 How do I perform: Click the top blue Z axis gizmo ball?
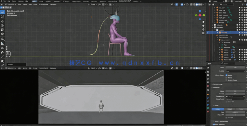(200, 11)
